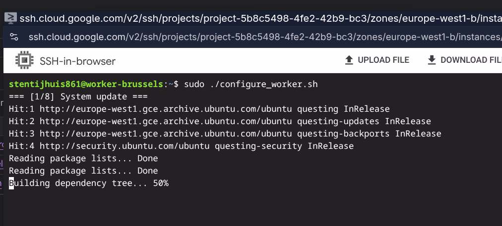Click the SSH-in-browser title text

[77, 61]
